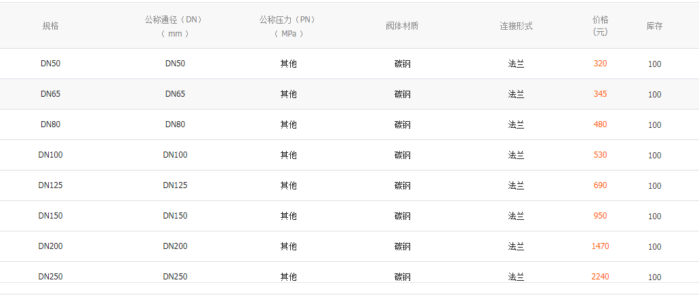This screenshot has width=699, height=295.
Task: Click the orange price 320
Action: tap(600, 64)
